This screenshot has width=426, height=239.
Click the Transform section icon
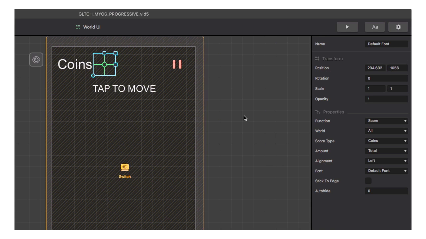317,59
